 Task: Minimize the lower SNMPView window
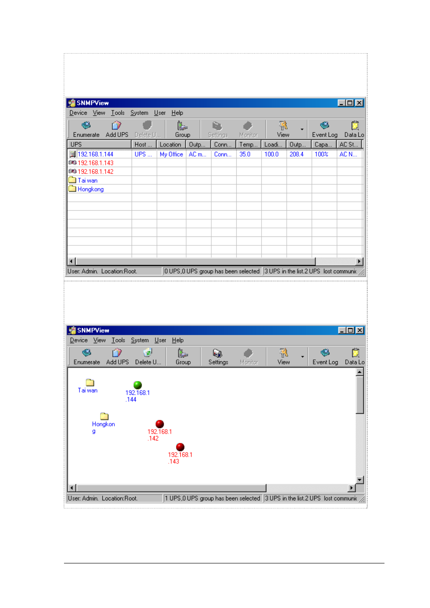[343, 330]
